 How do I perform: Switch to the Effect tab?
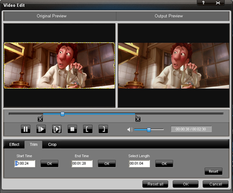(14, 145)
